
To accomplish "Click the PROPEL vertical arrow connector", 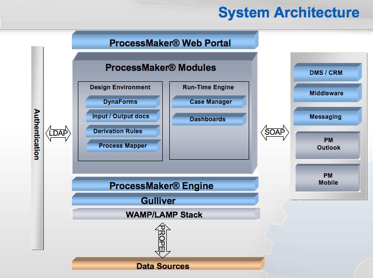I will click(163, 240).
